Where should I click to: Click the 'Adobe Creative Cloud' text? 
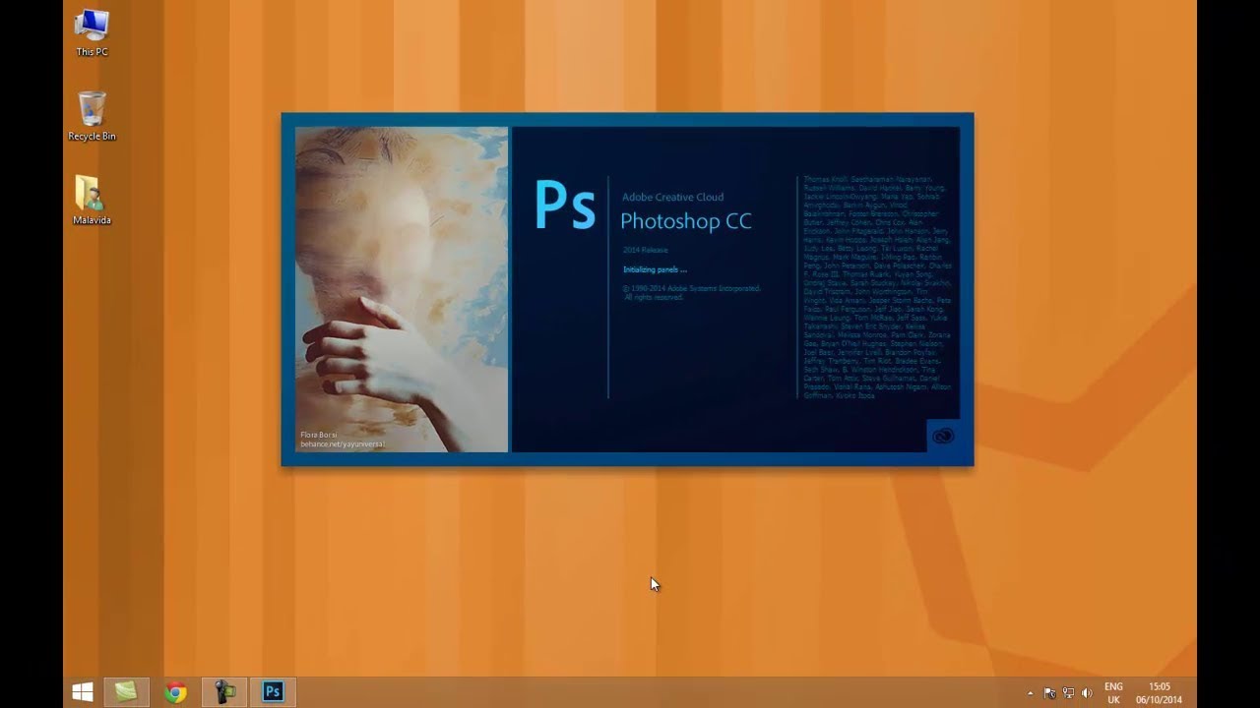pos(672,198)
